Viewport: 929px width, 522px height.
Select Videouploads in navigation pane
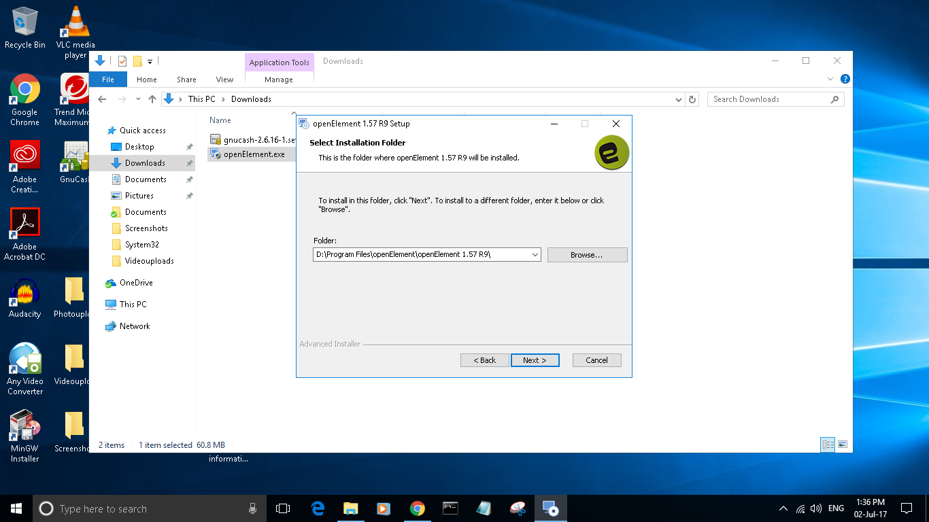coord(149,261)
